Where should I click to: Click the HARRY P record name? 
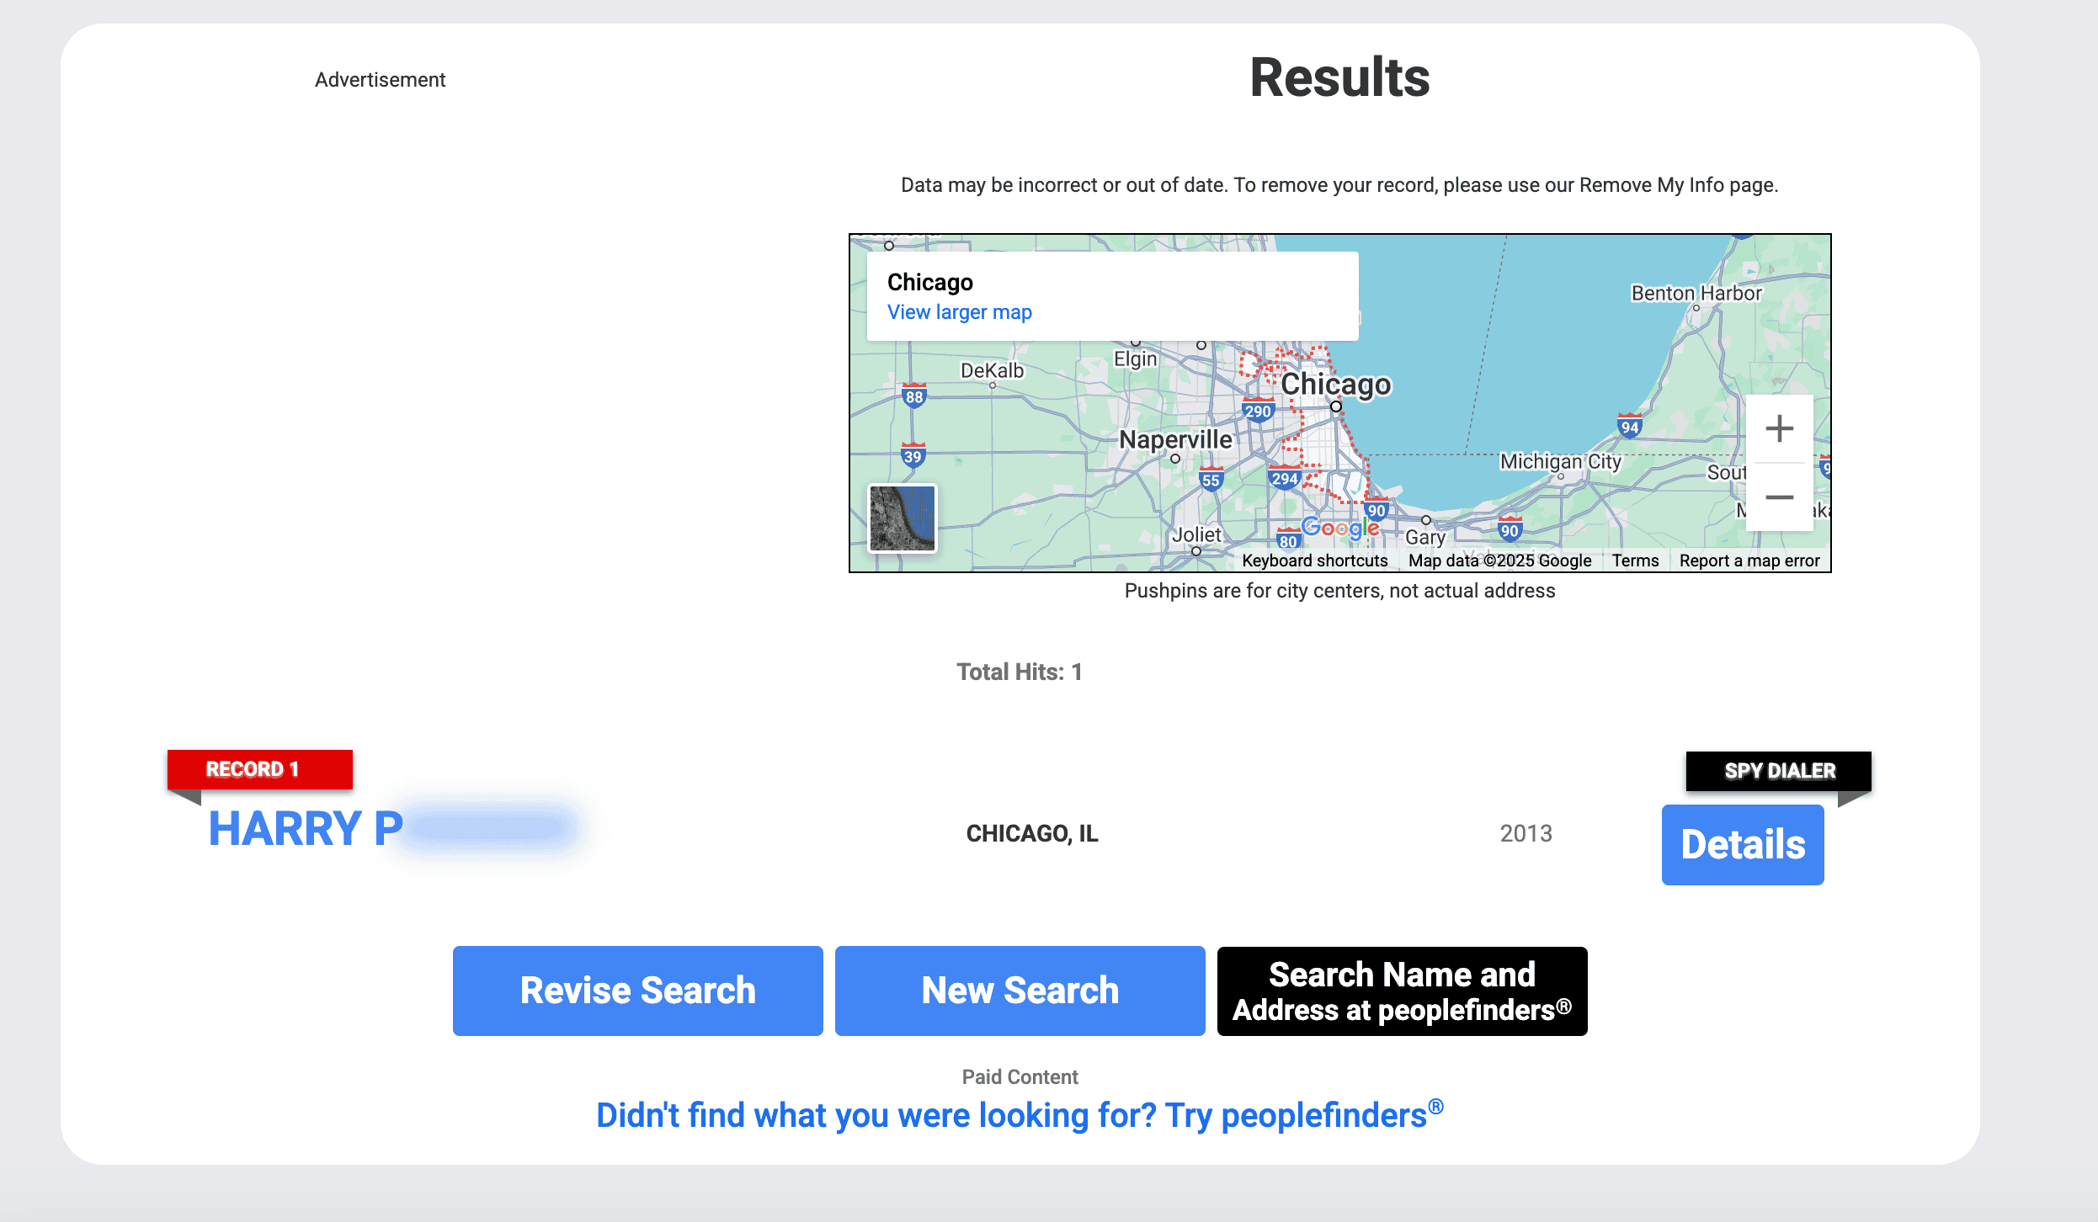[x=306, y=829]
